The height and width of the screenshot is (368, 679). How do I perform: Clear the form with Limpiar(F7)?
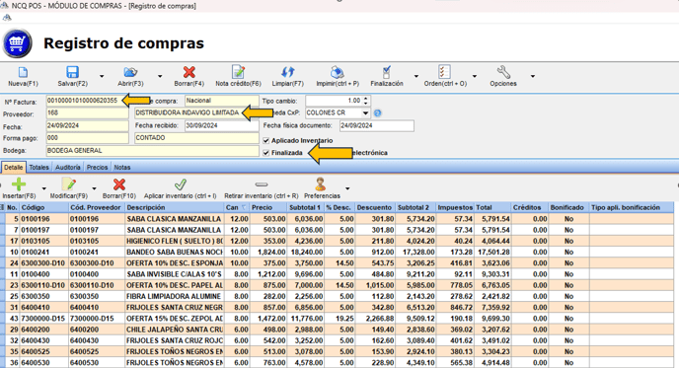[287, 77]
